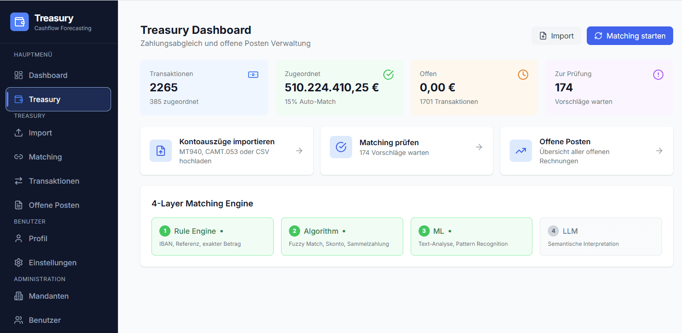Click the file-upload icon on Kontoauszüge importieren card

pyautogui.click(x=160, y=151)
